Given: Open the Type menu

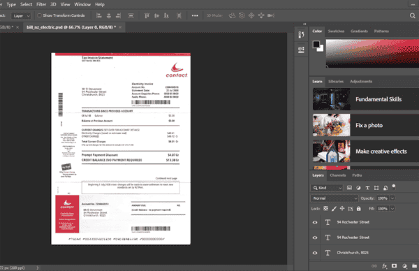Looking at the screenshot, I should [11, 5].
